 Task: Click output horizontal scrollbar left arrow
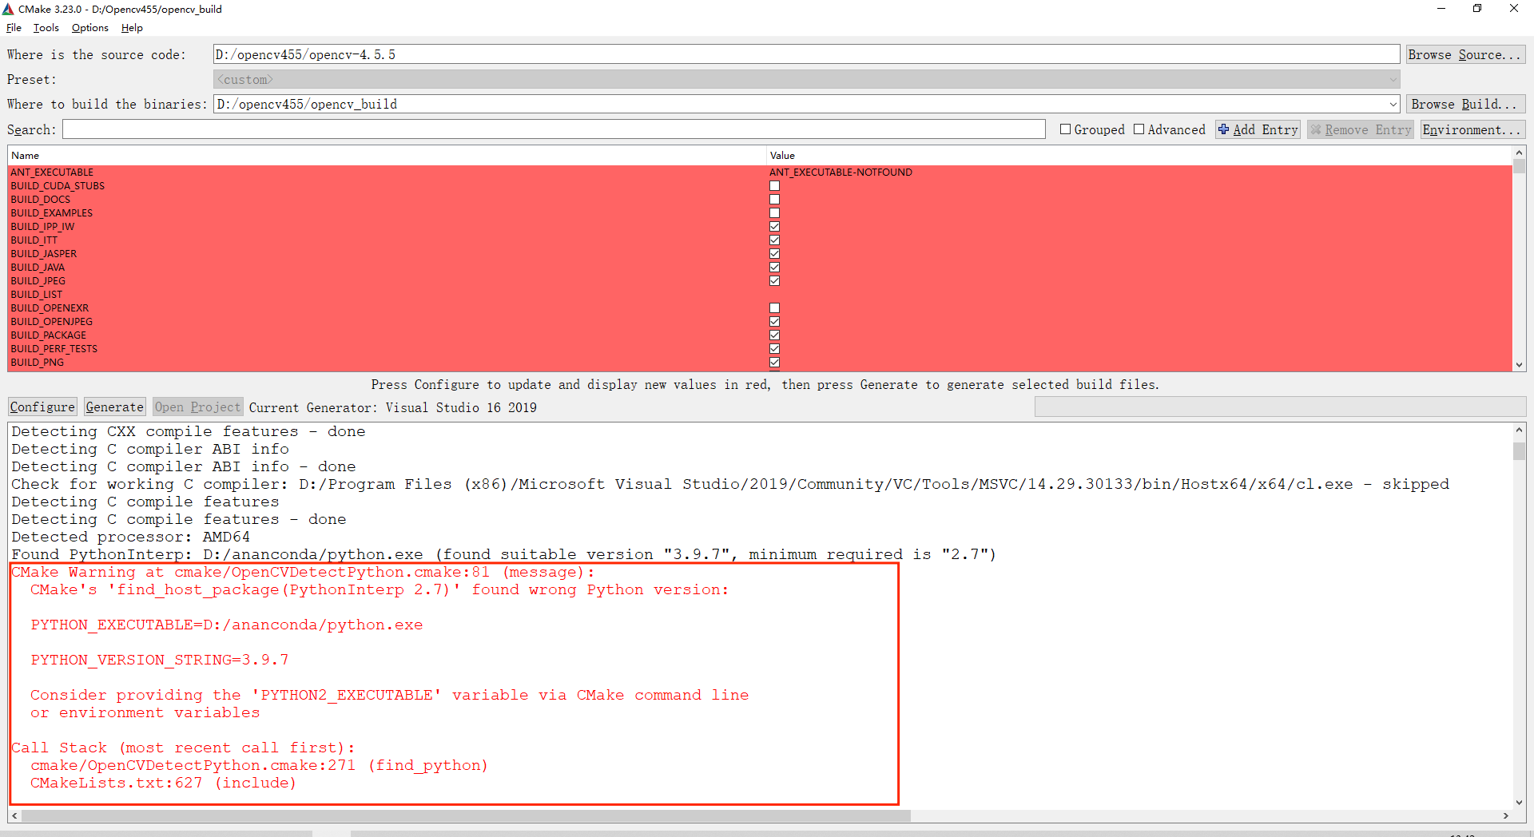point(15,816)
